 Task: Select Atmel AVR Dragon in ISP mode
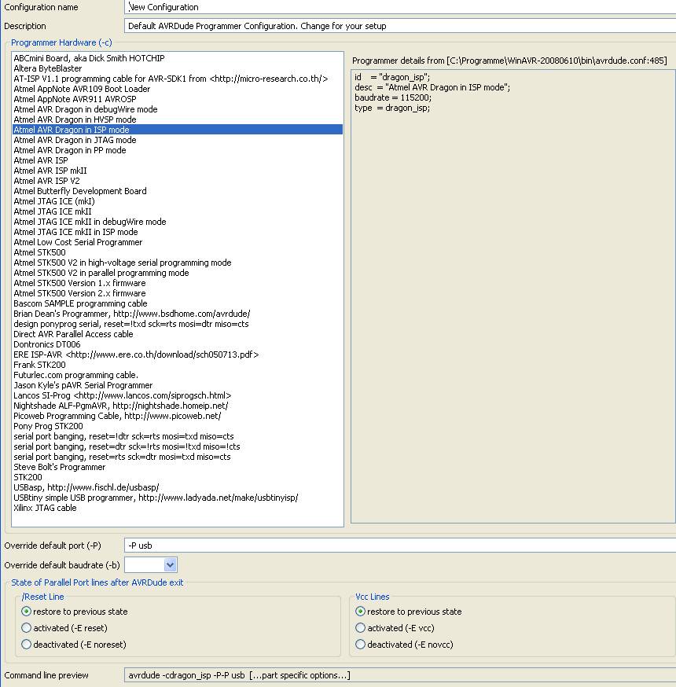coord(178,130)
